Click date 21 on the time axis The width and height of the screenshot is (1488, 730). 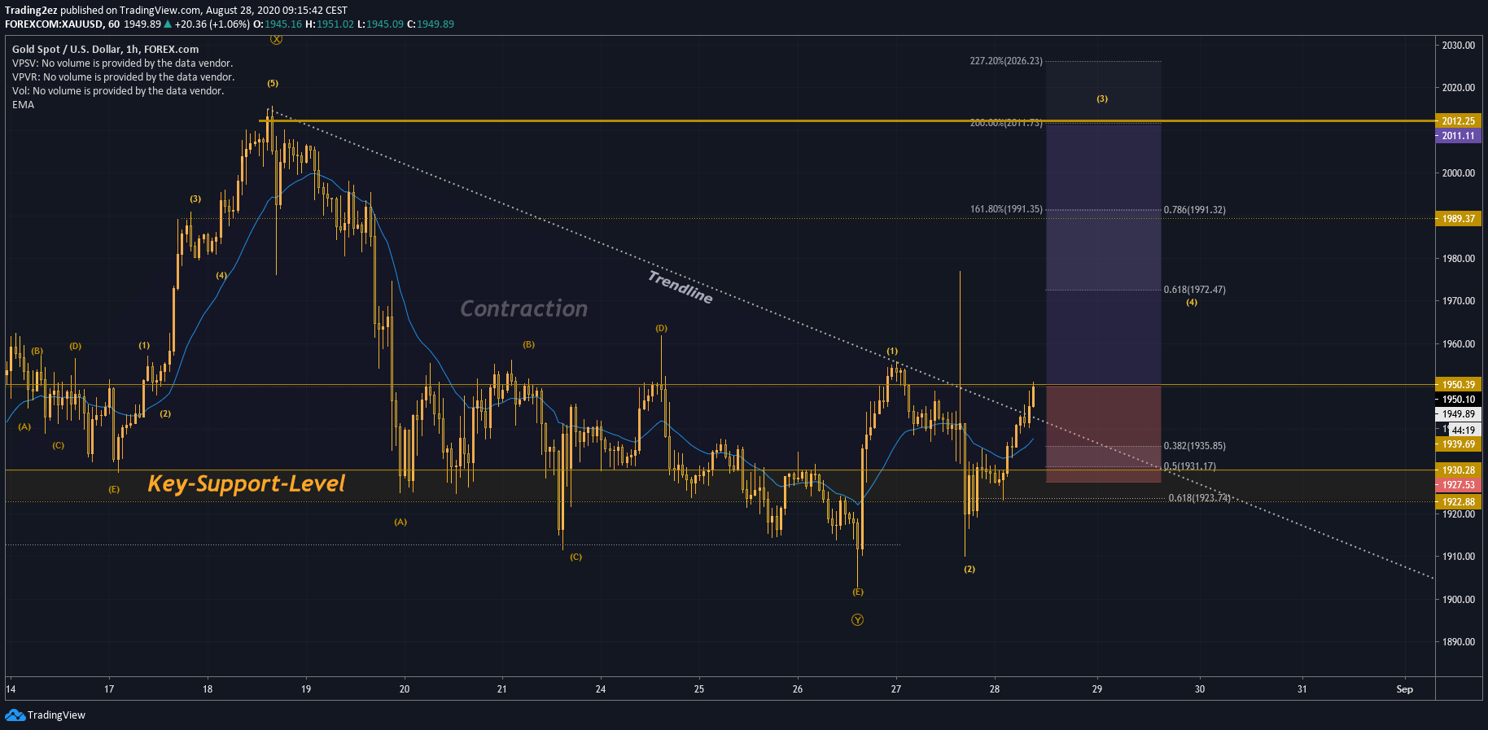click(x=501, y=689)
